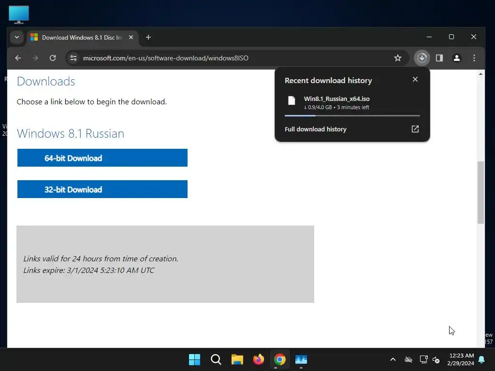The image size is (495, 371).
Task: Close the Recent download history popup
Action: pos(415,80)
